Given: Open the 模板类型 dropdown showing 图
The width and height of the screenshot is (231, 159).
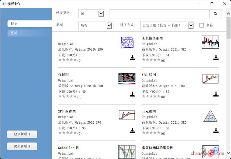Looking at the screenshot, I should (92, 14).
